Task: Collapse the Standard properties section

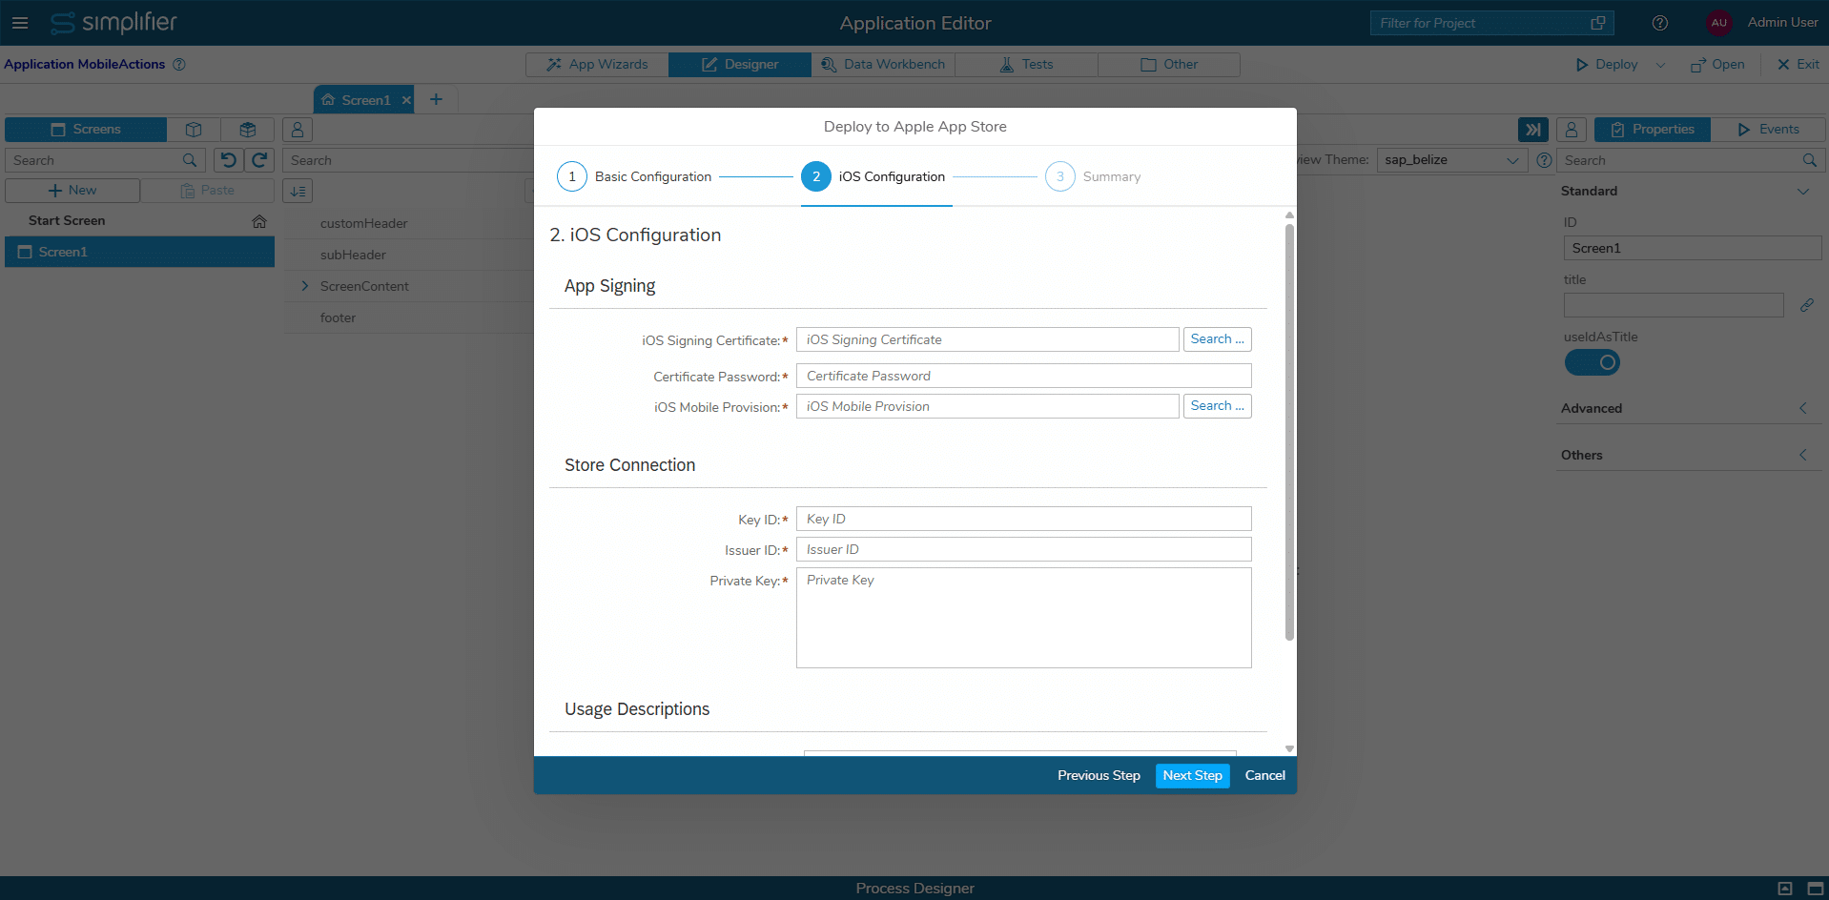Action: click(1803, 191)
